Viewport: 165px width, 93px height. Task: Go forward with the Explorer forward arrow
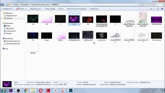(5, 5)
